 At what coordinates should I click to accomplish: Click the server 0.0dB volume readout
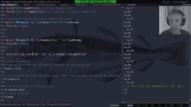[180, 105]
